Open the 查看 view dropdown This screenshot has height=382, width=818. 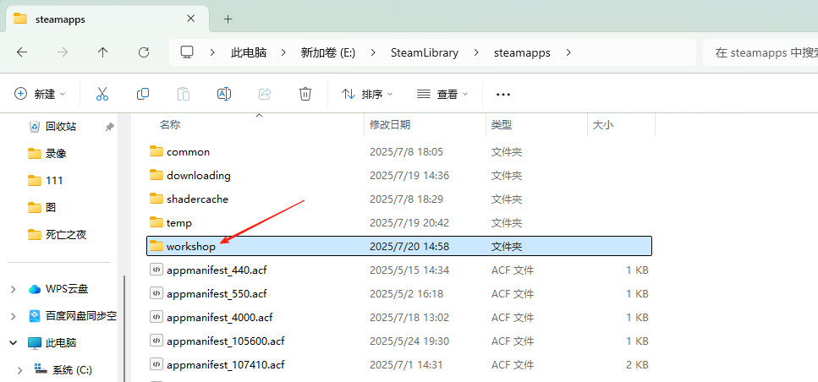[x=442, y=94]
